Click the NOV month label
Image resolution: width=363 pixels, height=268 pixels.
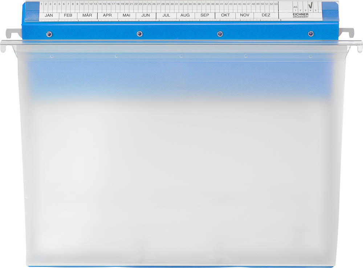click(245, 15)
